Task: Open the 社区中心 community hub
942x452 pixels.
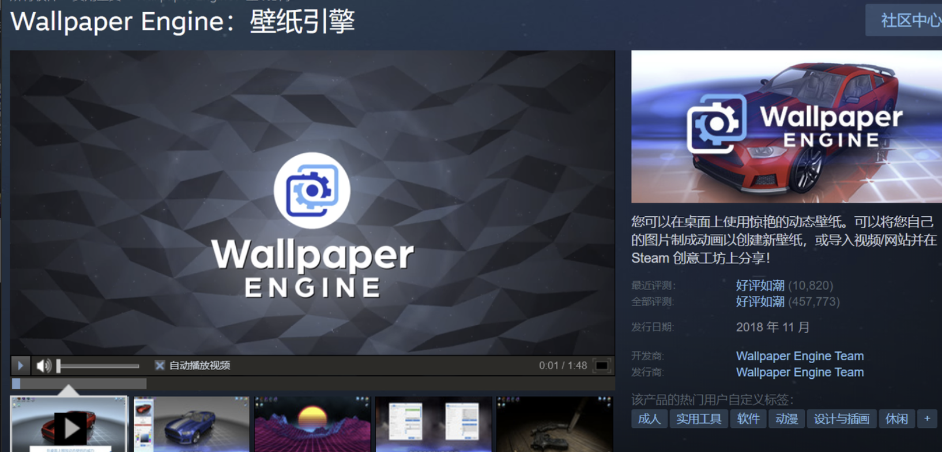Action: tap(904, 21)
